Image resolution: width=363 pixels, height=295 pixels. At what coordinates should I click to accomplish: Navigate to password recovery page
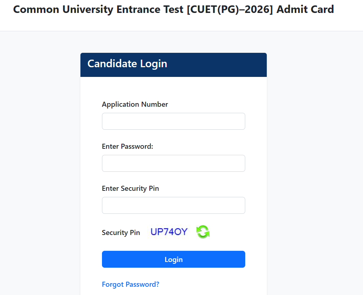coord(130,284)
